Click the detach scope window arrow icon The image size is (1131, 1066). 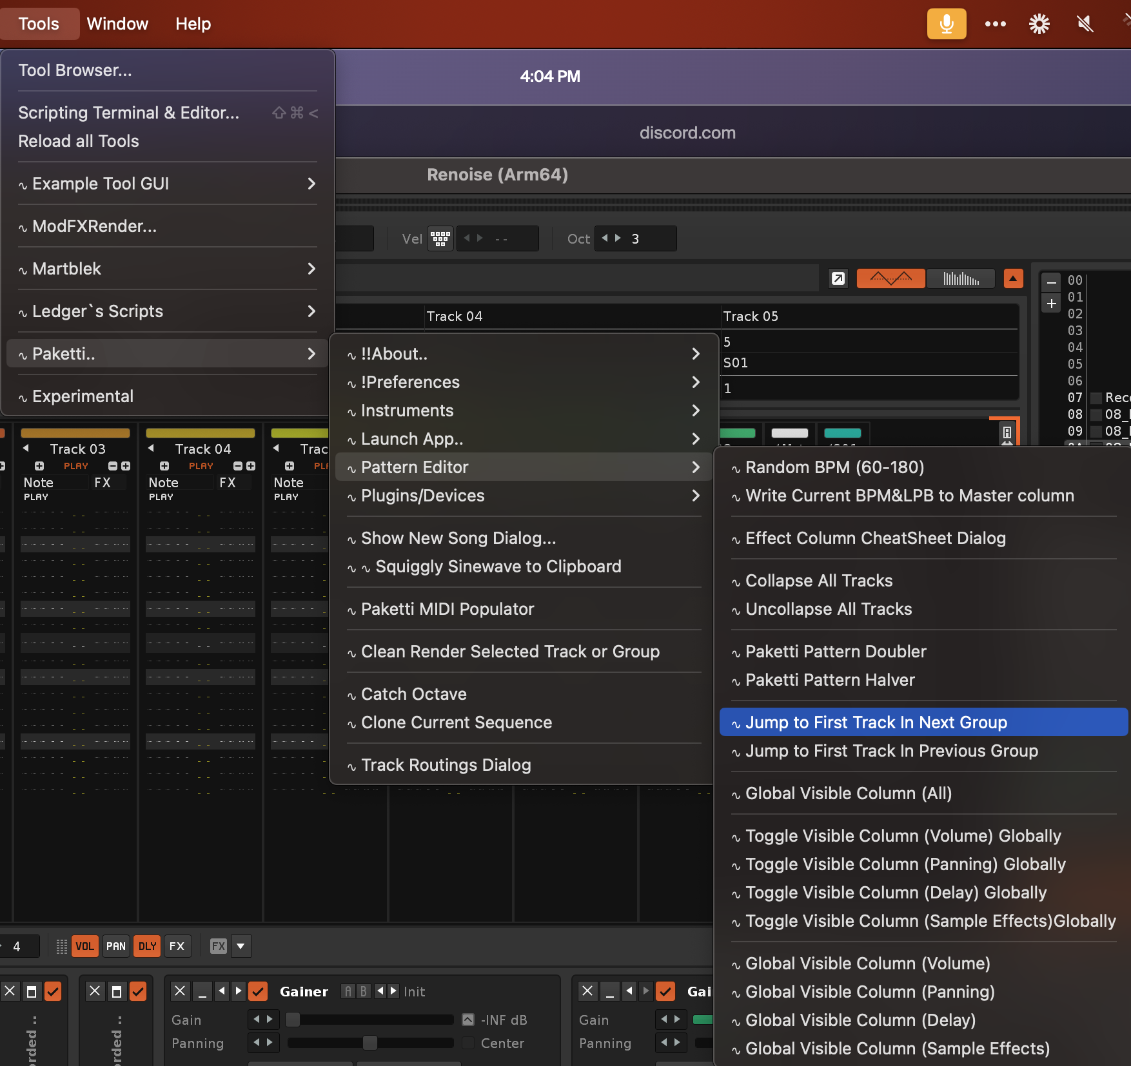pyautogui.click(x=838, y=278)
